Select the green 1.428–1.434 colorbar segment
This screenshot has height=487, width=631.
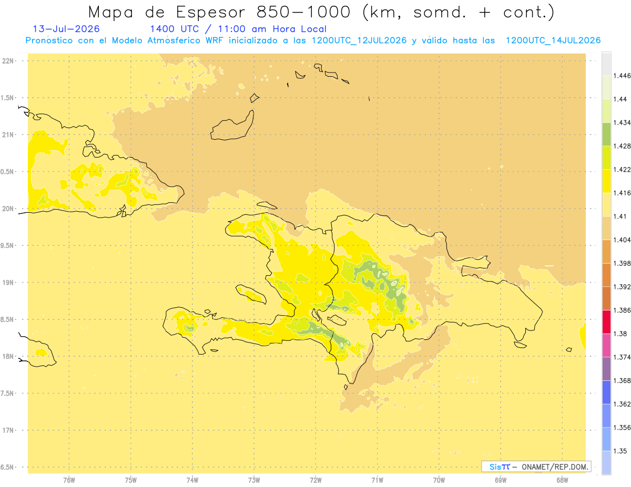click(x=606, y=134)
